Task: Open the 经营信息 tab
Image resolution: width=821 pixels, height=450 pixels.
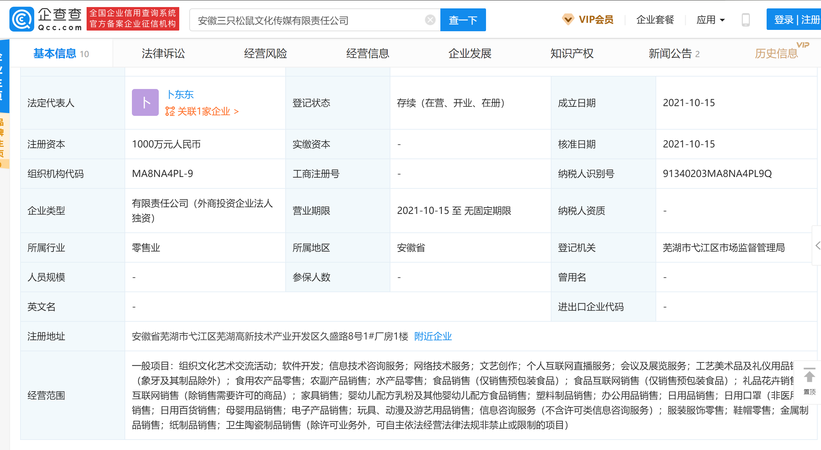Action: coord(368,53)
